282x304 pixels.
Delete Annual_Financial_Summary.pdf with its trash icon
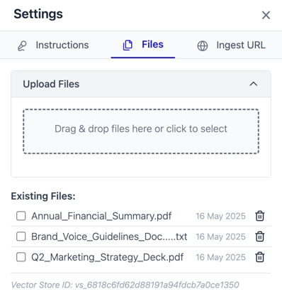click(260, 216)
